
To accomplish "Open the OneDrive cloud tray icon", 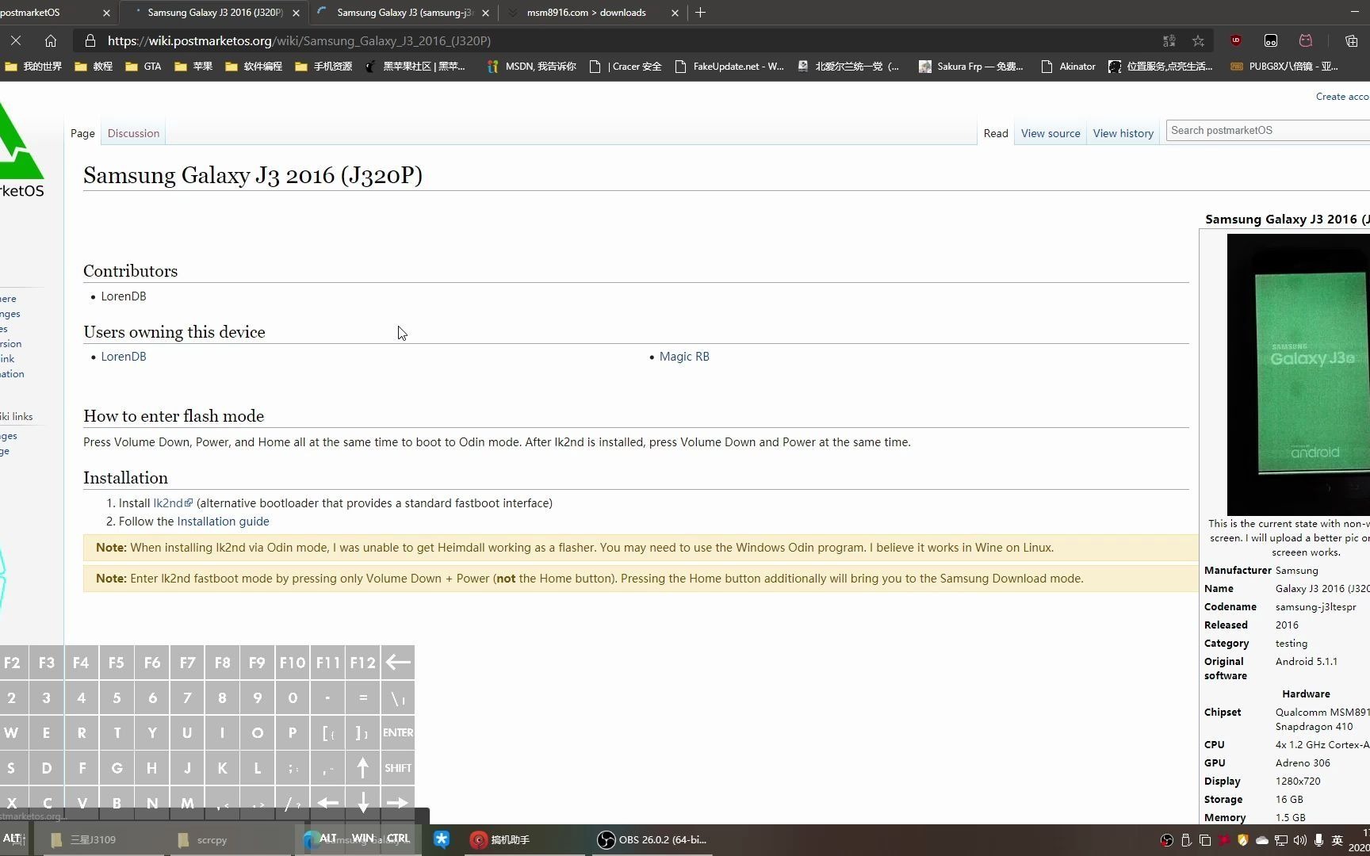I will (x=1262, y=840).
